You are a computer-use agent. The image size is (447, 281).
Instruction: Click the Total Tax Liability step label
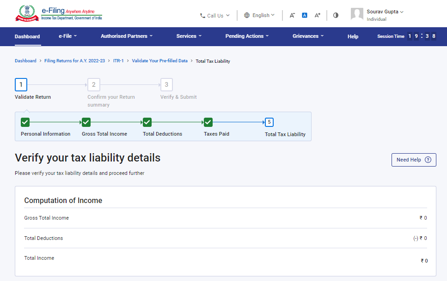pos(285,134)
